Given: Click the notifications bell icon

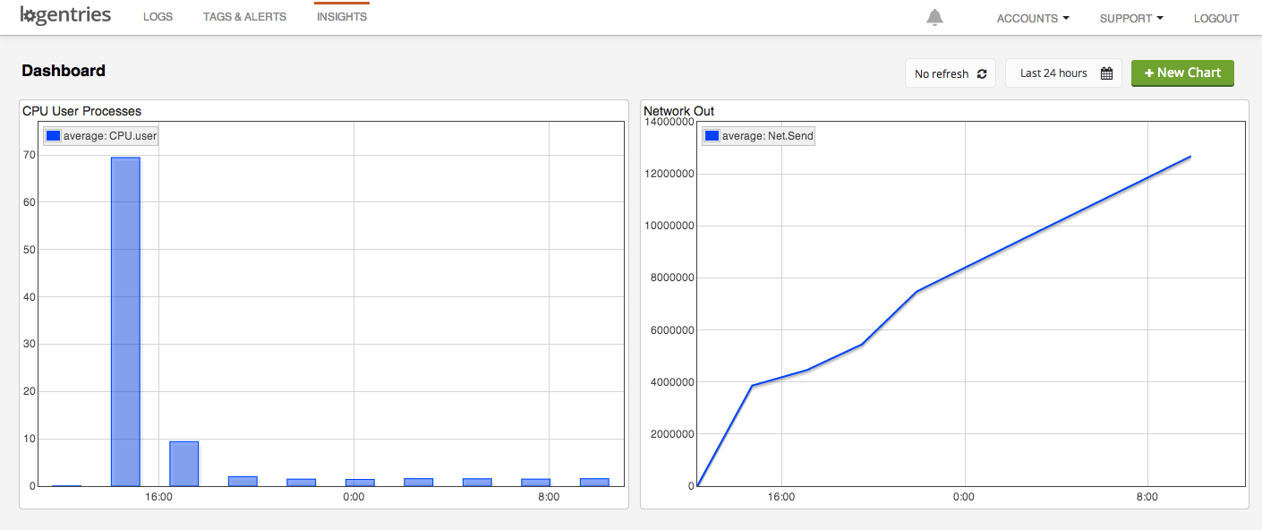Looking at the screenshot, I should point(934,18).
